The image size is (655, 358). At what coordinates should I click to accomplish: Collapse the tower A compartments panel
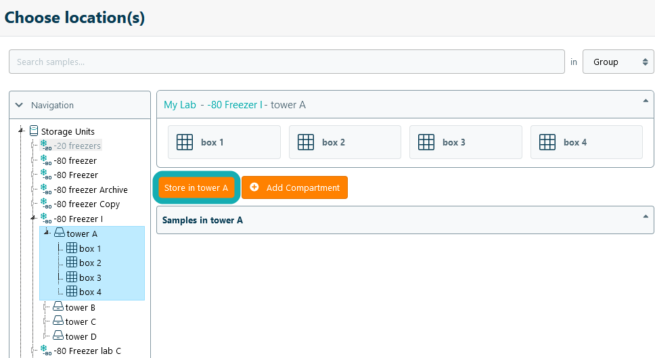coord(644,101)
